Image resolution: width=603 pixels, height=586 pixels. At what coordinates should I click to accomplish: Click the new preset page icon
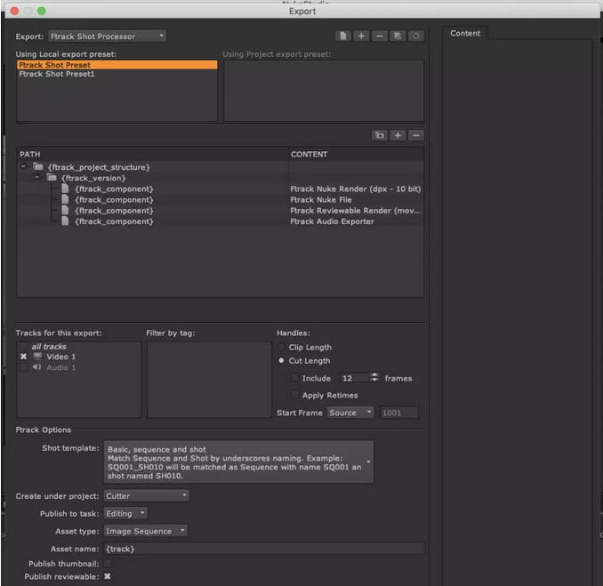click(x=342, y=36)
